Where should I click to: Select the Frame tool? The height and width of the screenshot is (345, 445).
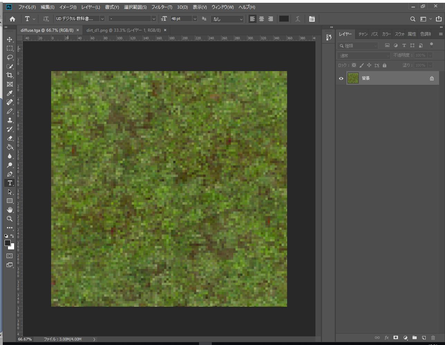pyautogui.click(x=10, y=84)
